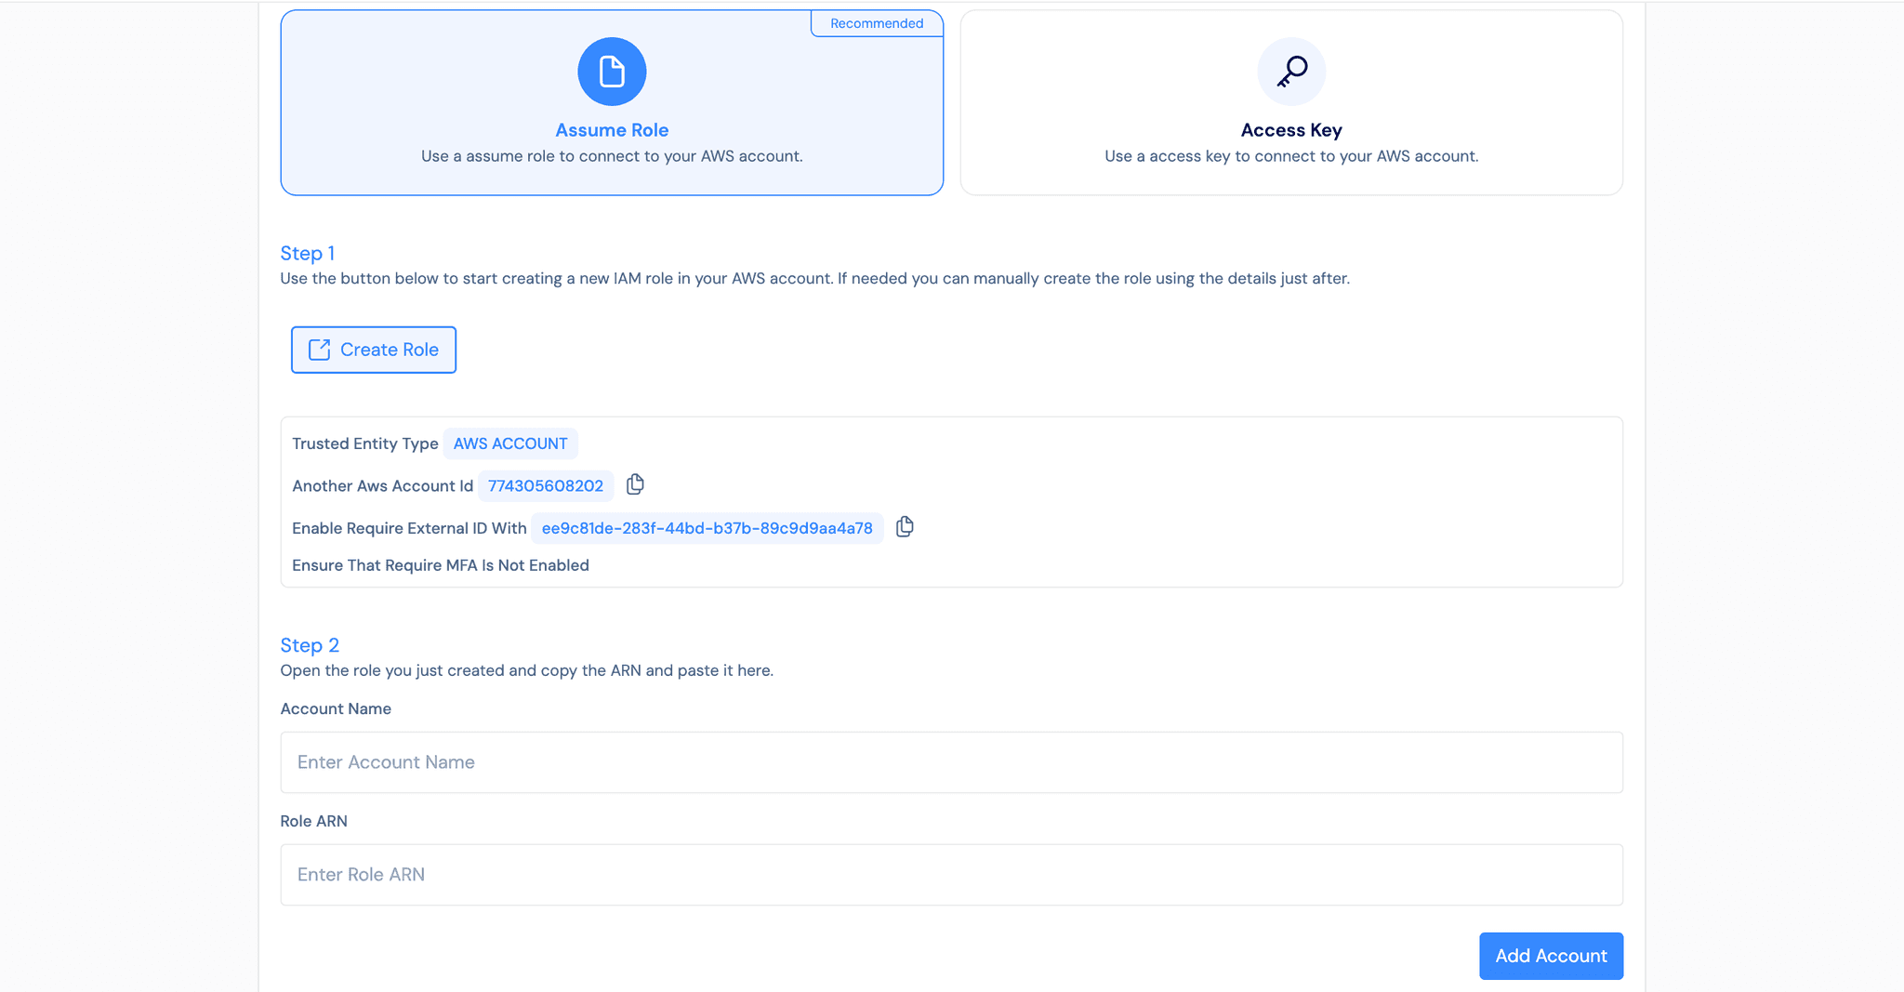Image resolution: width=1904 pixels, height=992 pixels.
Task: Click the Assume Role document icon
Action: point(612,72)
